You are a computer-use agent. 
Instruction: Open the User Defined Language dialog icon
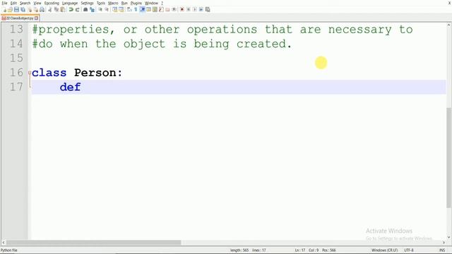[148, 9]
